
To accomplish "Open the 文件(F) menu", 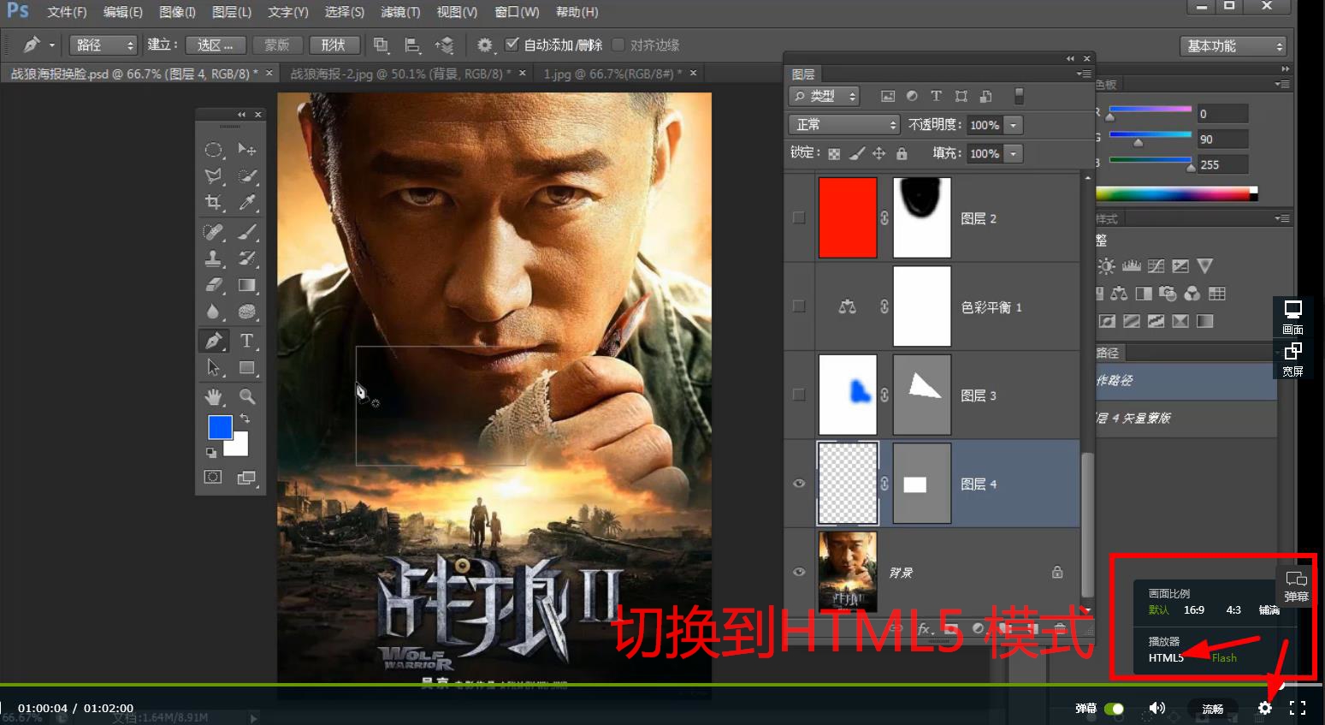I will (x=67, y=12).
